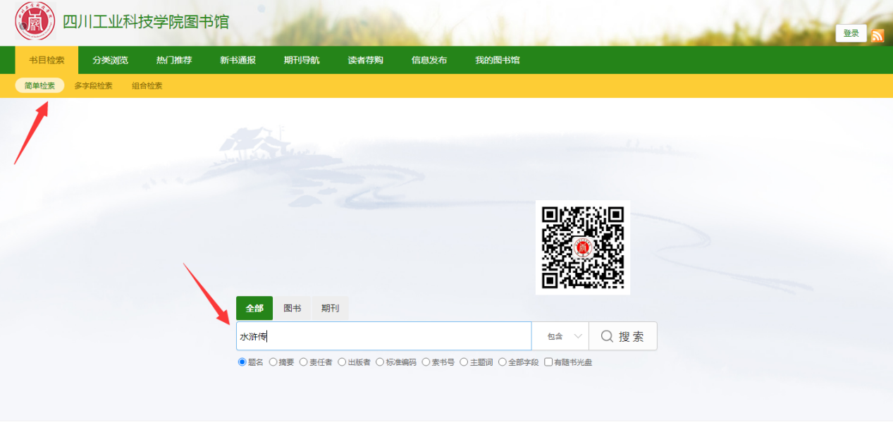Open the orange RSS feed icon
This screenshot has height=425, width=893.
coord(877,35)
